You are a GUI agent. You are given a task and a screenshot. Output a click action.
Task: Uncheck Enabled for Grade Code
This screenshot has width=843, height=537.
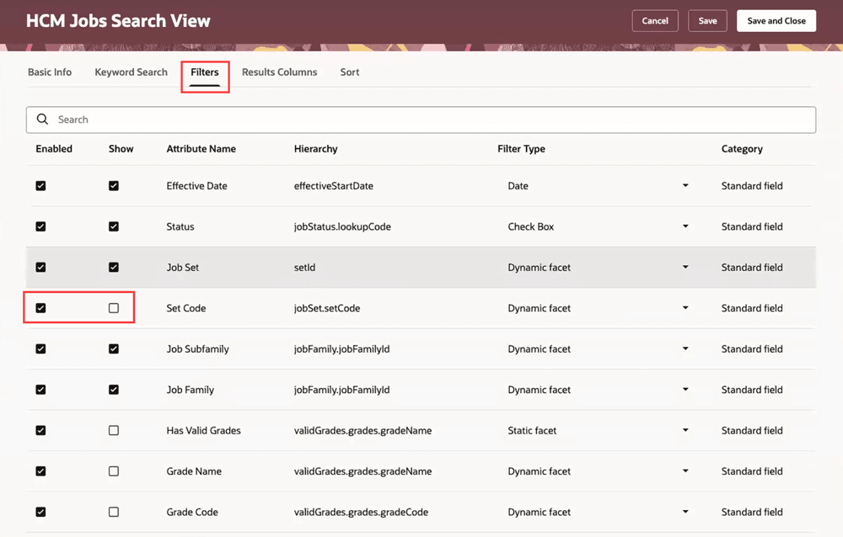40,513
